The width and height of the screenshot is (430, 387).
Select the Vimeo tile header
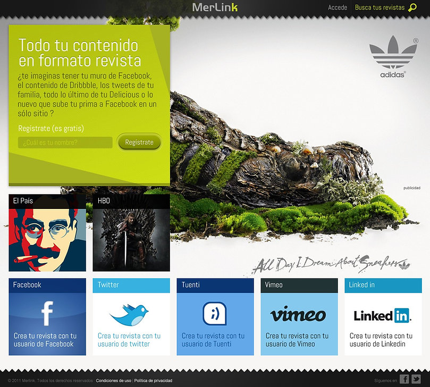coord(299,285)
